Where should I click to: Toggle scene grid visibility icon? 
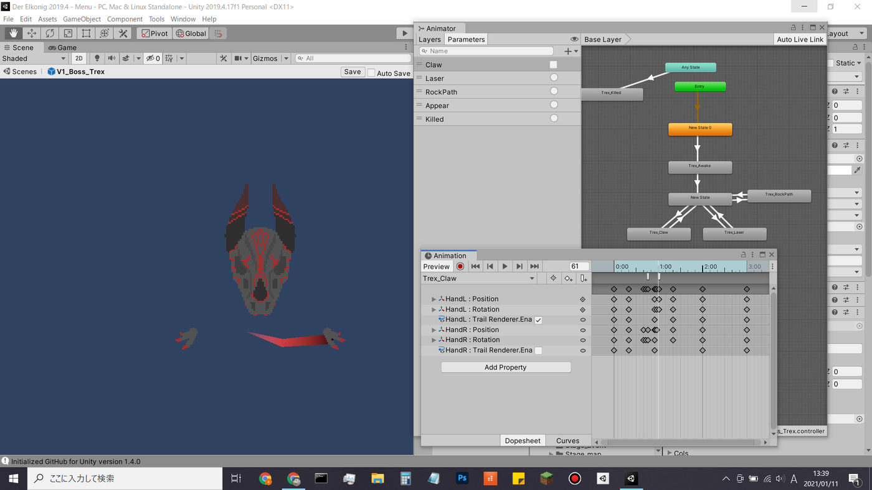click(169, 58)
